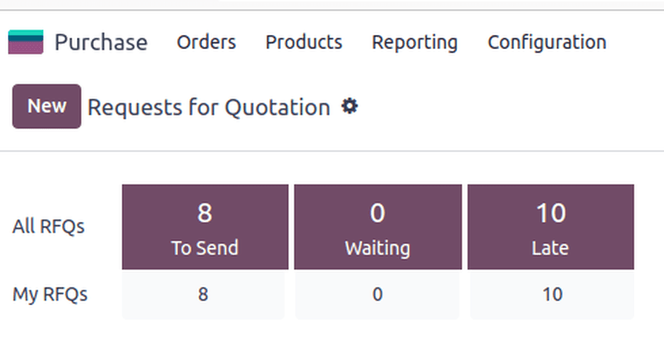Screen dimensions: 664x355
Task: Click the All RFQs row label
Action: (x=48, y=227)
